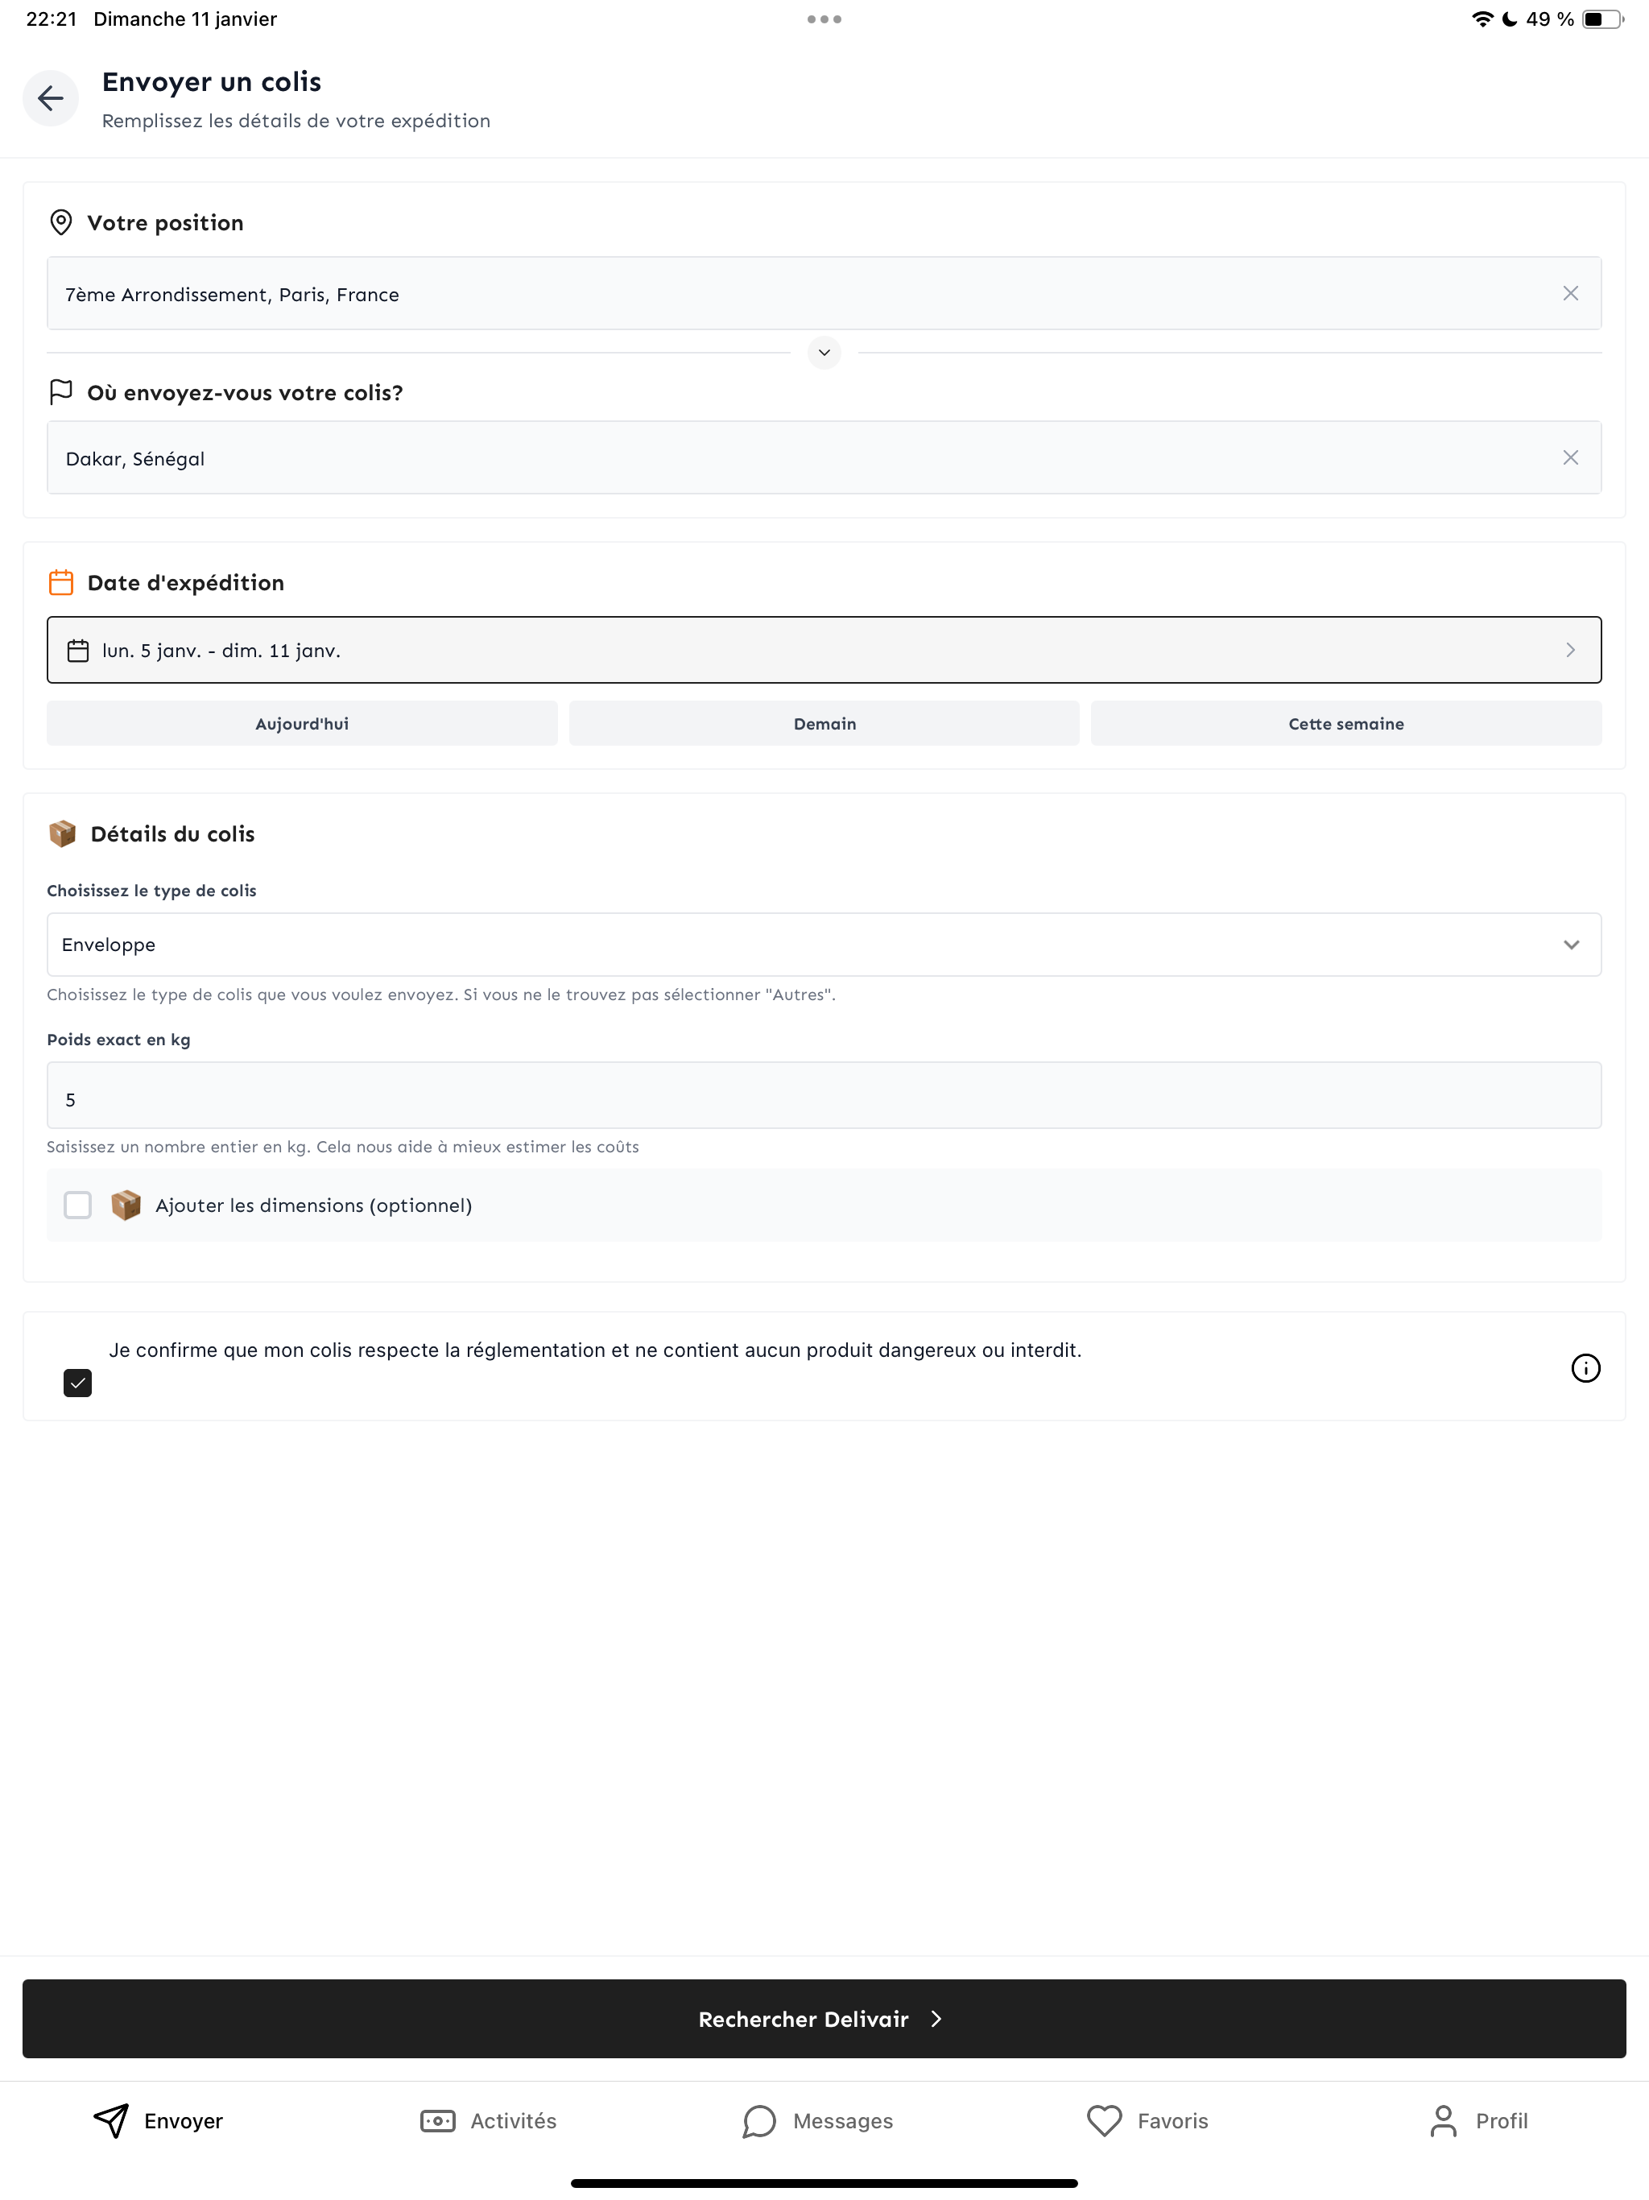The width and height of the screenshot is (1649, 2200).
Task: Uncheck the regulation confirmation checkbox
Action: coord(77,1383)
